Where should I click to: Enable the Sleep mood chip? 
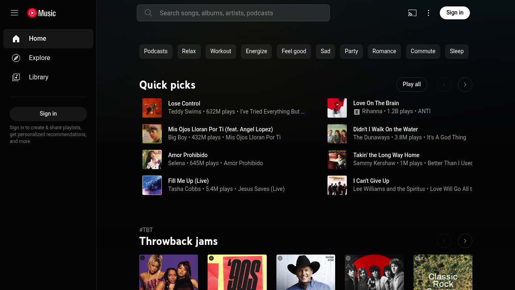click(456, 52)
